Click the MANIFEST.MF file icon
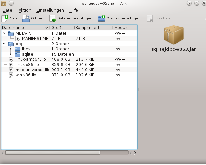Viewport: 206px width, 165px height. tap(18, 39)
